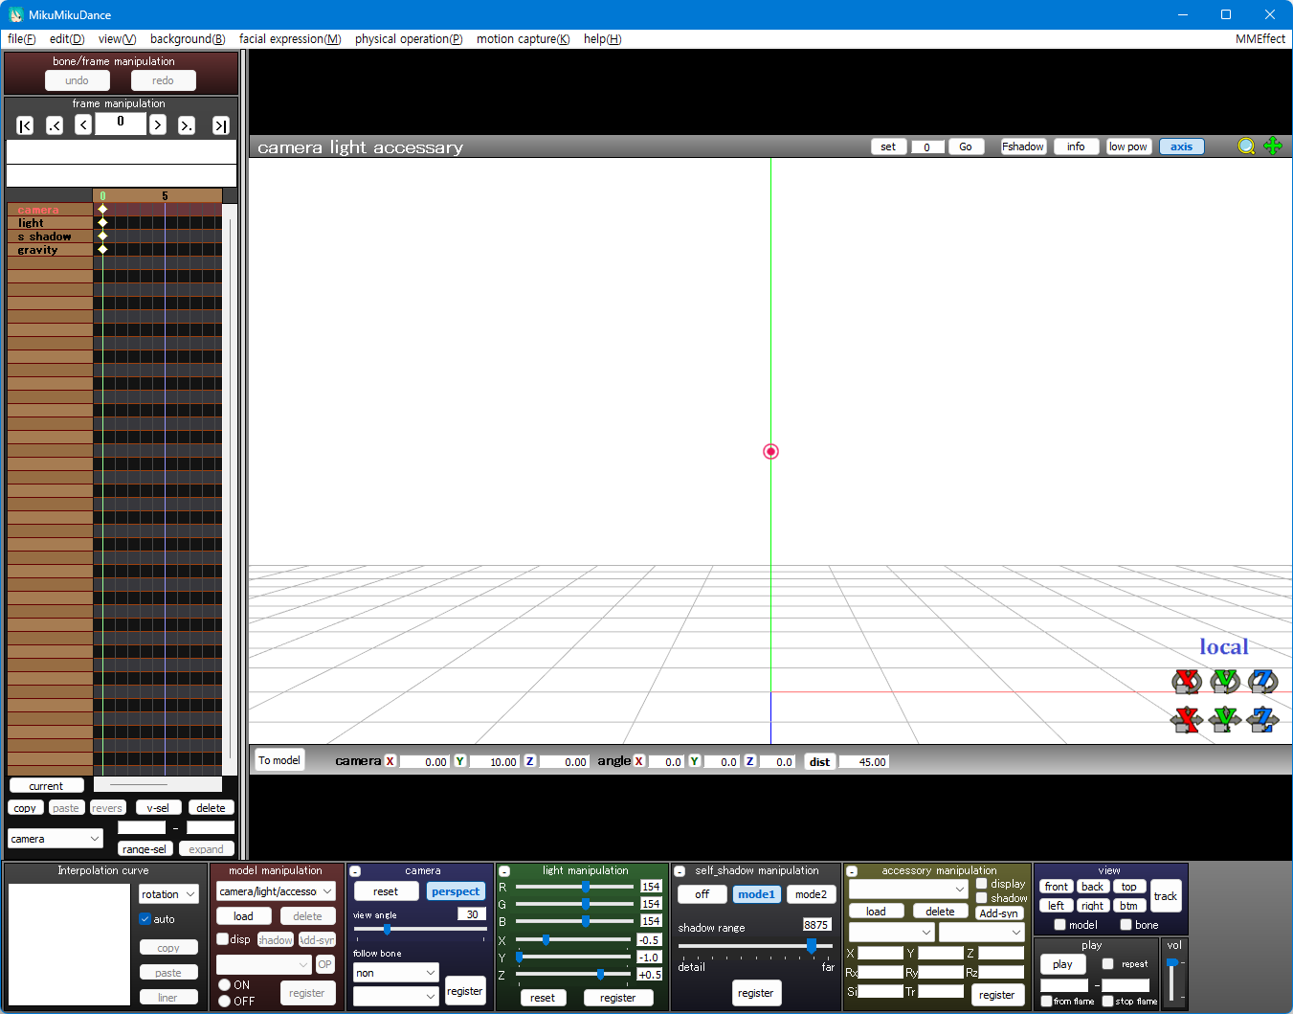Click the MikuMikuDance title bar app icon
1293x1014 pixels.
pos(15,14)
